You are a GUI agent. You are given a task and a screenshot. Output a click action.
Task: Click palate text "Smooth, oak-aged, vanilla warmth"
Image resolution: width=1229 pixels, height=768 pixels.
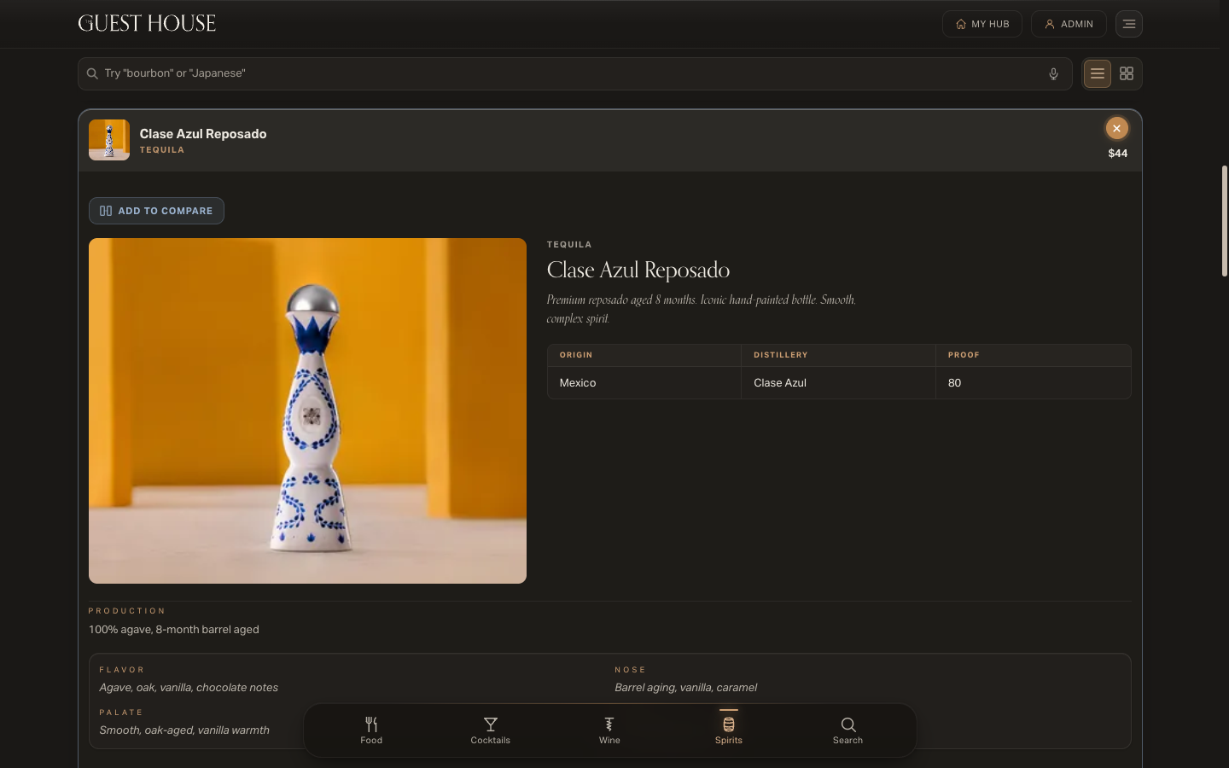(x=184, y=730)
